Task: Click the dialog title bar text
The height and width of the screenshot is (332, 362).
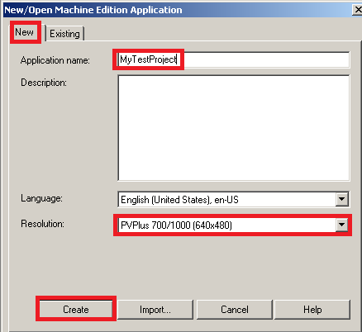Action: coord(93,10)
